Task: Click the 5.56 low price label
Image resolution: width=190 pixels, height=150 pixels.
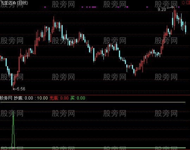Action: pyautogui.click(x=21, y=89)
